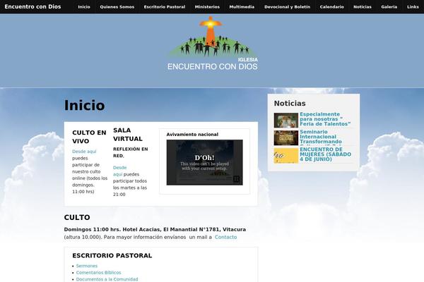Open the Galería menu item
The image size is (424, 282).
click(x=389, y=7)
